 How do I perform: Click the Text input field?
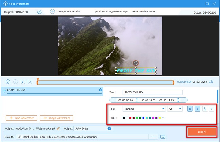coord(153,93)
